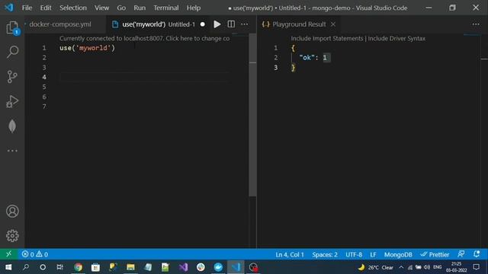Image resolution: width=488 pixels, height=274 pixels.
Task: Click Ln 4, Col 1 cursor position
Action: [x=290, y=254]
